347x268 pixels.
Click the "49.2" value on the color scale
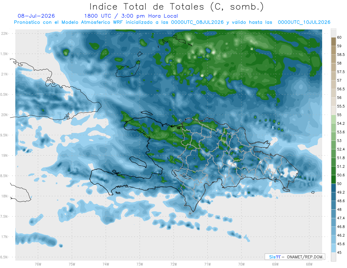pos(341,192)
